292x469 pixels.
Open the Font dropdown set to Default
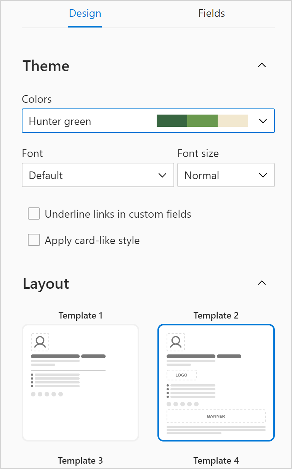[x=98, y=175]
